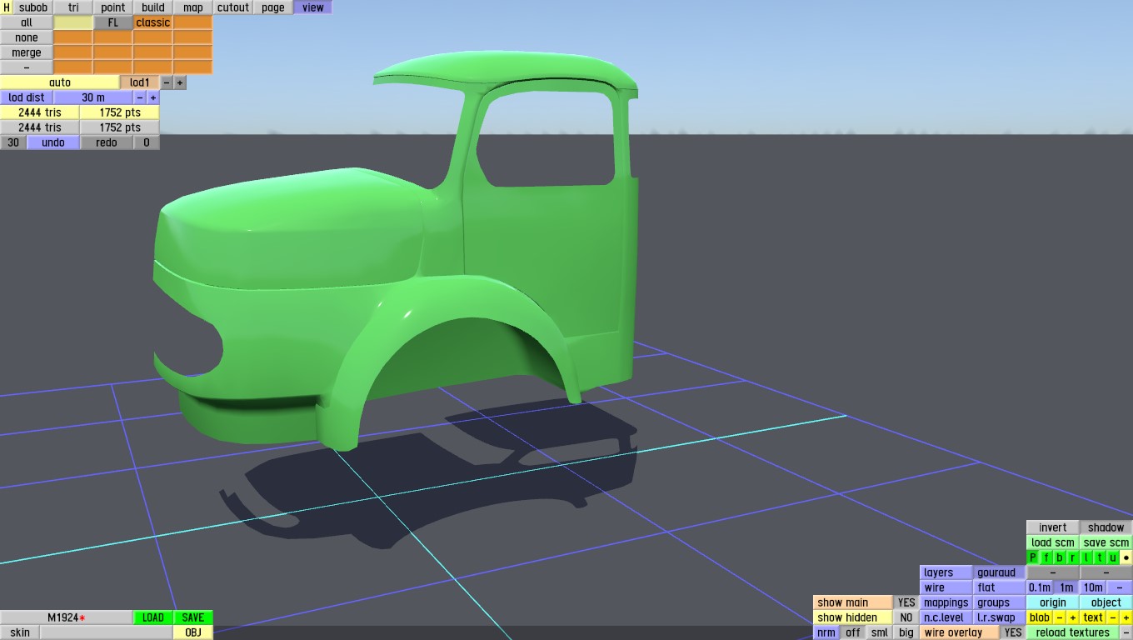Switch to front view 'f' button
This screenshot has width=1133, height=640.
point(1046,557)
